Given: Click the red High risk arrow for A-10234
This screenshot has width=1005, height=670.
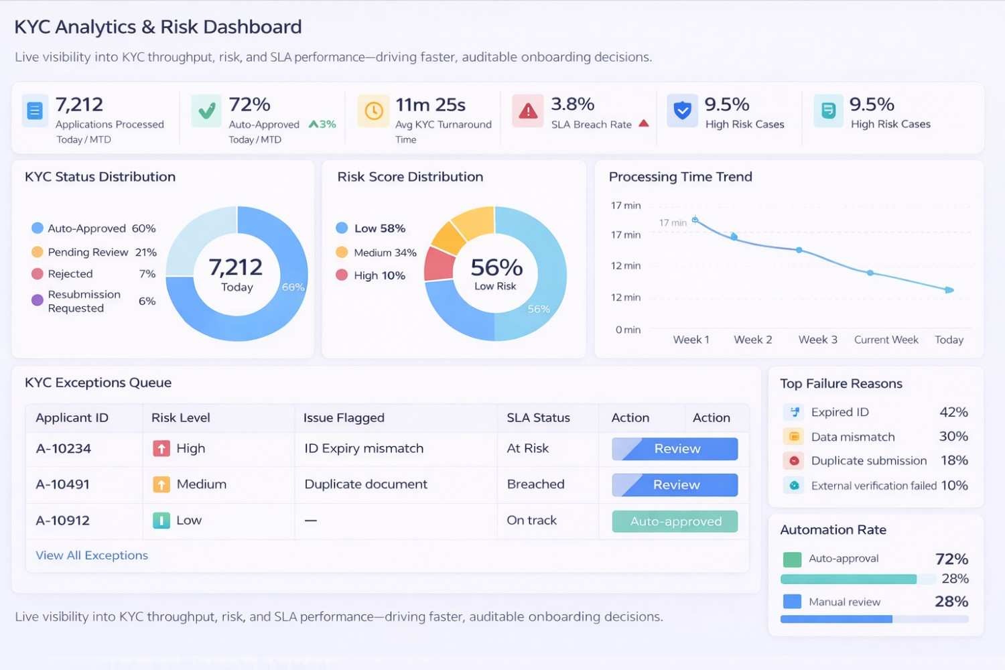Looking at the screenshot, I should pyautogui.click(x=161, y=448).
